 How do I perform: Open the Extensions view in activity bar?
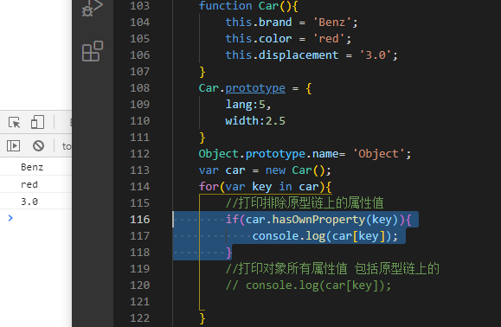(93, 51)
